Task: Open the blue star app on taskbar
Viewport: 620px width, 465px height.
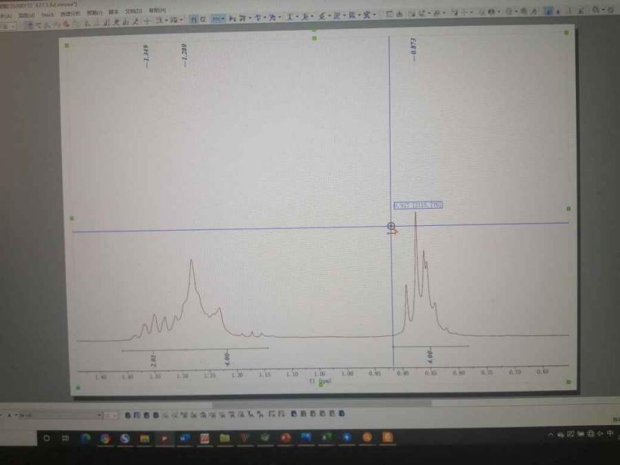Action: tap(347, 437)
